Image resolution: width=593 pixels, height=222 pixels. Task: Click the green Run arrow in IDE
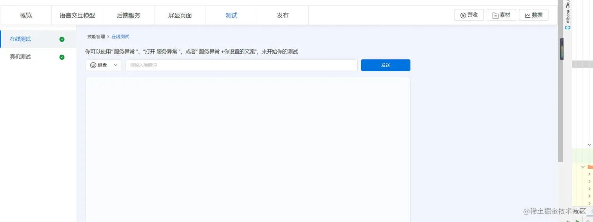tap(577, 220)
